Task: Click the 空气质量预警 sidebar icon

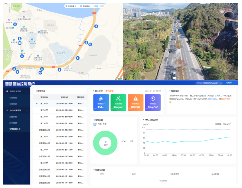Action: pyautogui.click(x=7, y=110)
